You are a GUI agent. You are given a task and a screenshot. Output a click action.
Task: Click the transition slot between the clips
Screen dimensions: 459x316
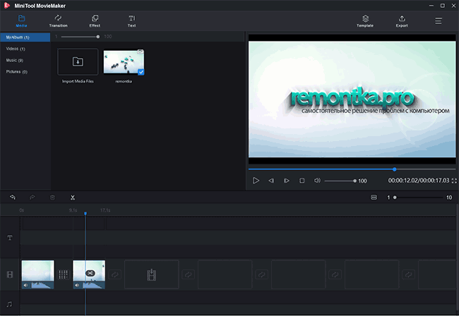[x=64, y=274]
